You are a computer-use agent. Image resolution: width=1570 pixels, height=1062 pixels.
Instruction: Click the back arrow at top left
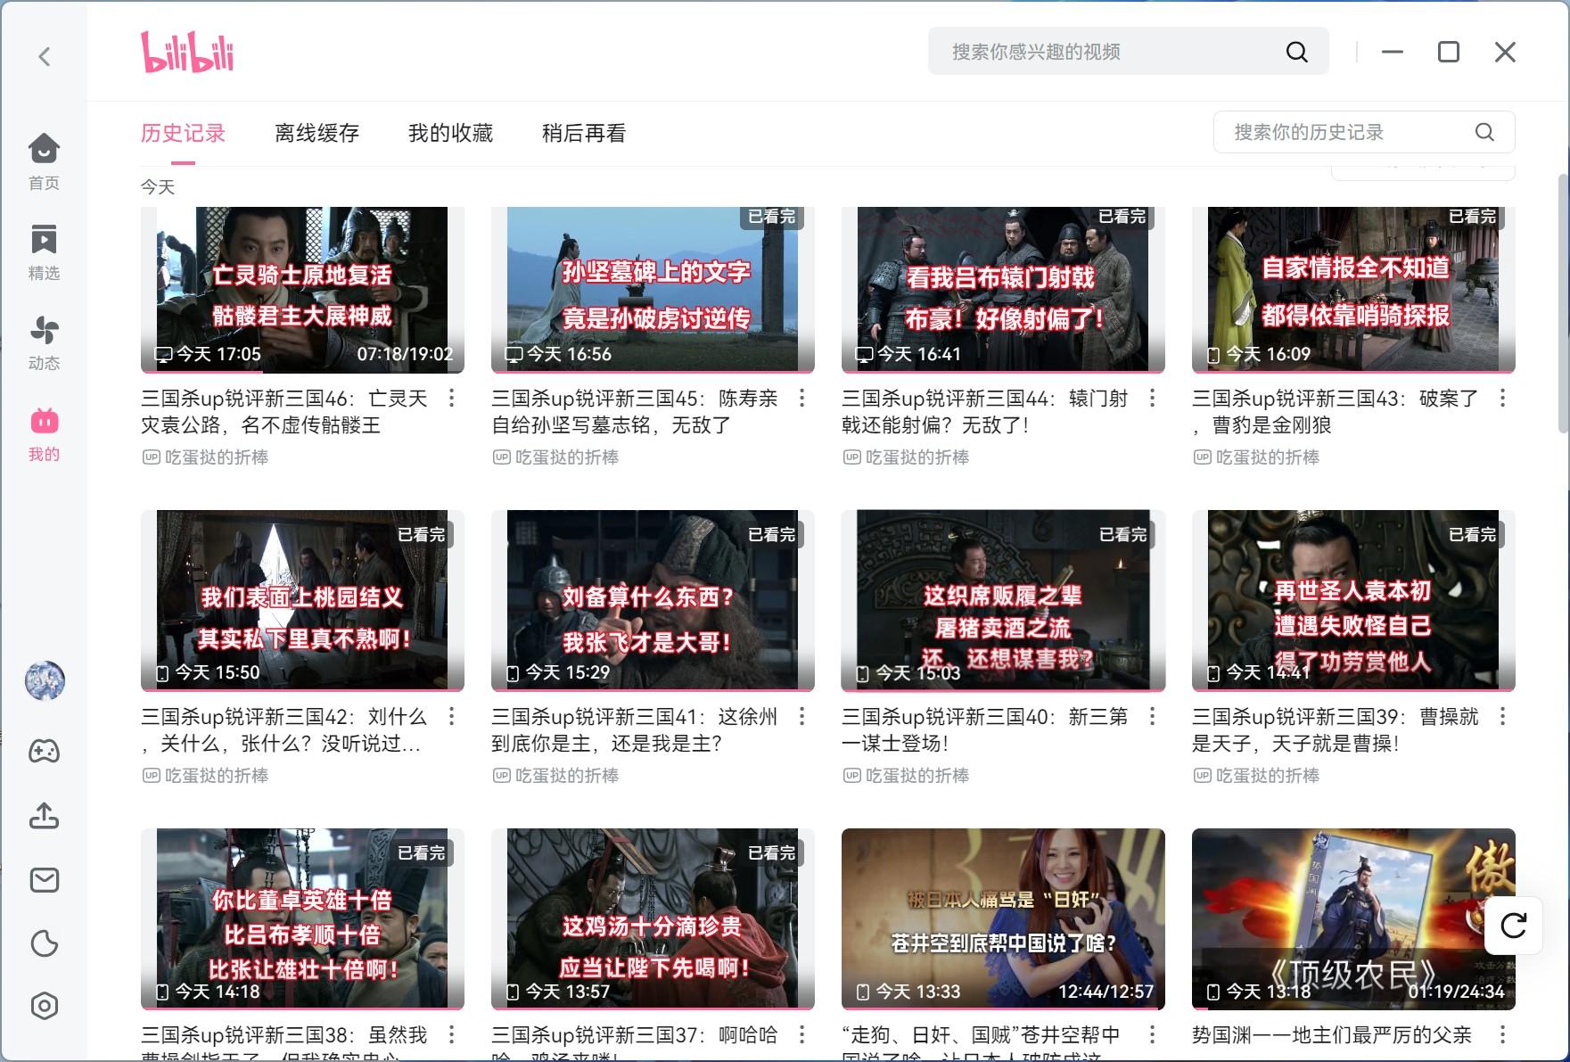(44, 57)
